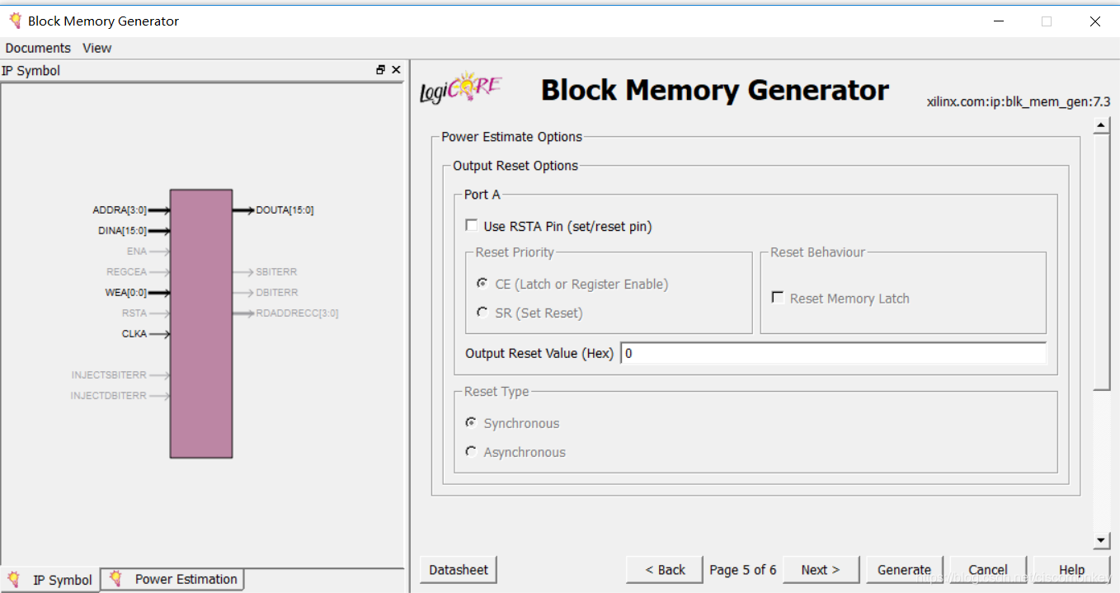Click the lightbulb icon on the IP Symbol tab
Screen dimensions: 1120x593
click(x=14, y=579)
